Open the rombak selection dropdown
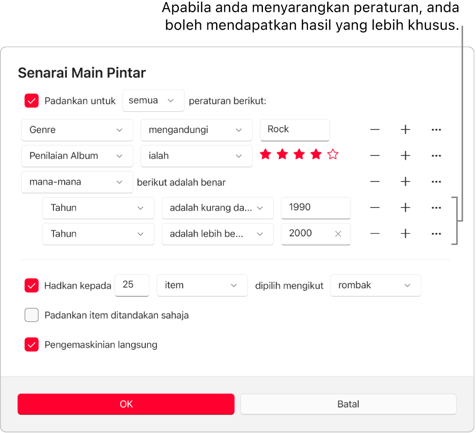The image size is (476, 433). [x=376, y=286]
